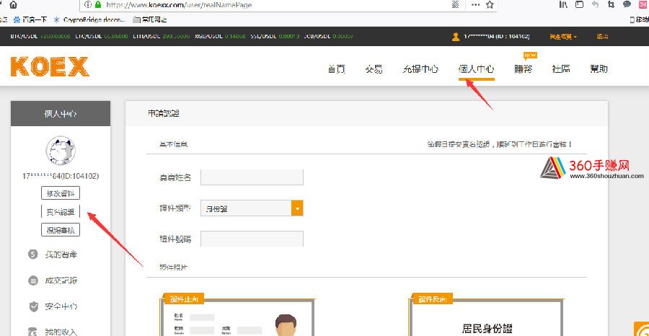
Task: Click the 視頻審核 button
Action: 61,230
